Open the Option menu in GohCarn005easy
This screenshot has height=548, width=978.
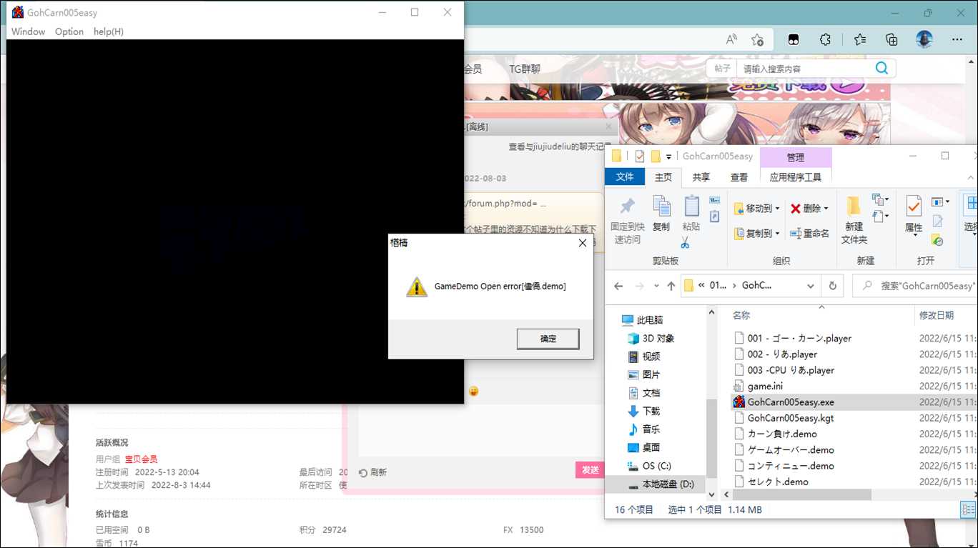69,31
